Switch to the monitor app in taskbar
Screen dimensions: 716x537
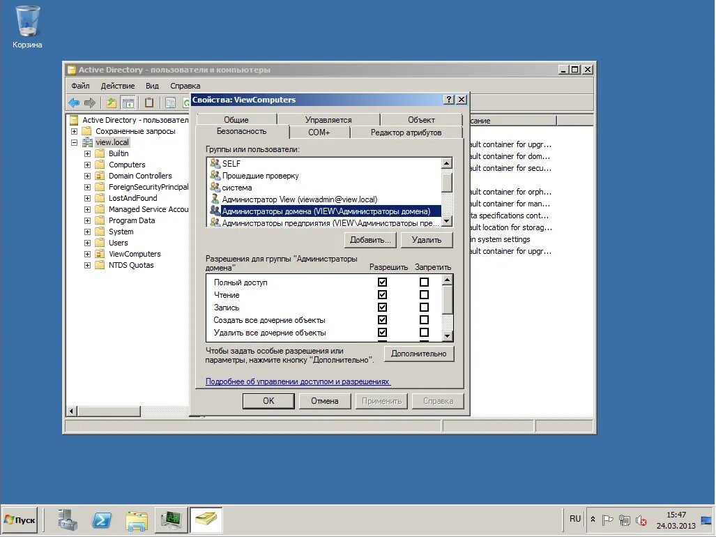coord(172,520)
